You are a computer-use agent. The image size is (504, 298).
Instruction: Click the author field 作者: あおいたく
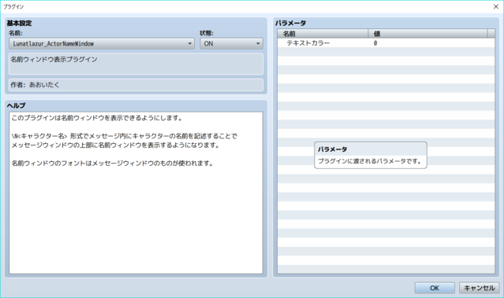pyautogui.click(x=136, y=85)
